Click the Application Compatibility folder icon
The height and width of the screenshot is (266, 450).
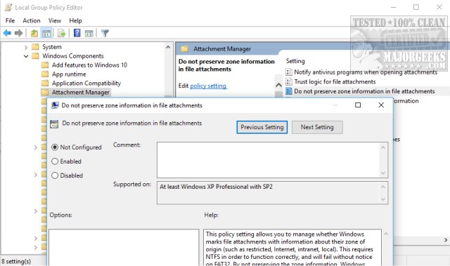[x=45, y=84]
